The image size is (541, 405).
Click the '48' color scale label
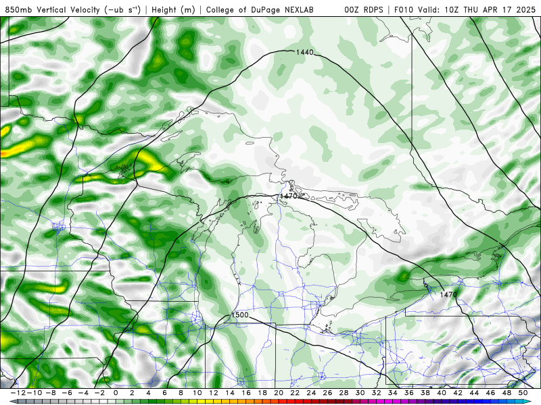tap(507, 393)
